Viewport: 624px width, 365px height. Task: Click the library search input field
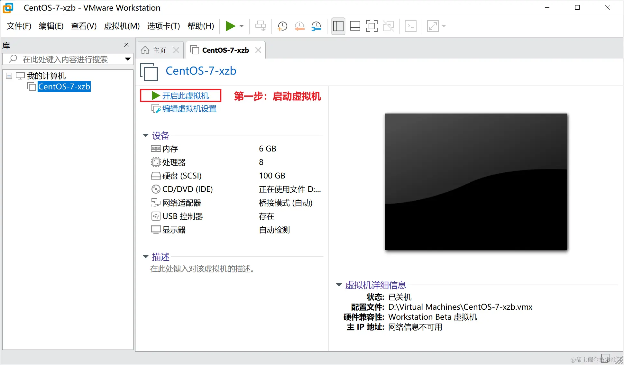[68, 59]
